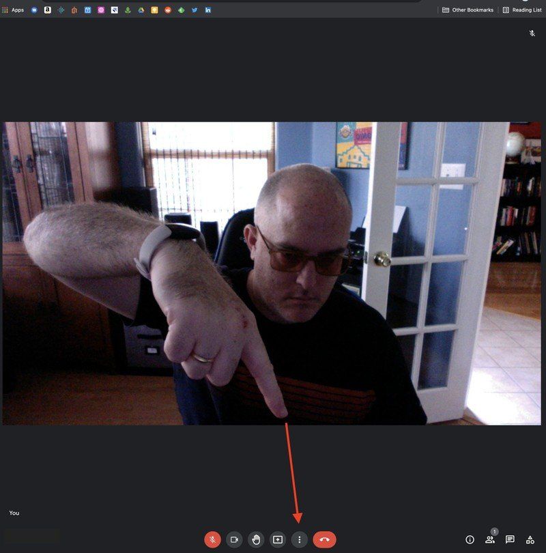This screenshot has width=546, height=553.
Task: End the call with the hang up button
Action: coord(324,539)
